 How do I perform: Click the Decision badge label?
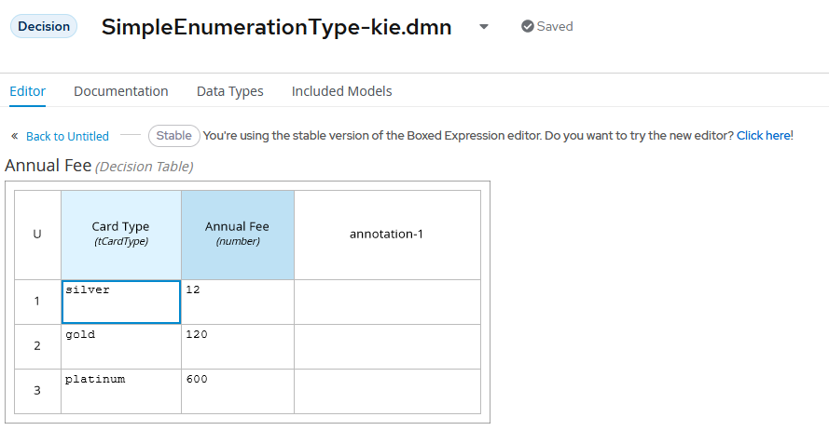[x=44, y=26]
